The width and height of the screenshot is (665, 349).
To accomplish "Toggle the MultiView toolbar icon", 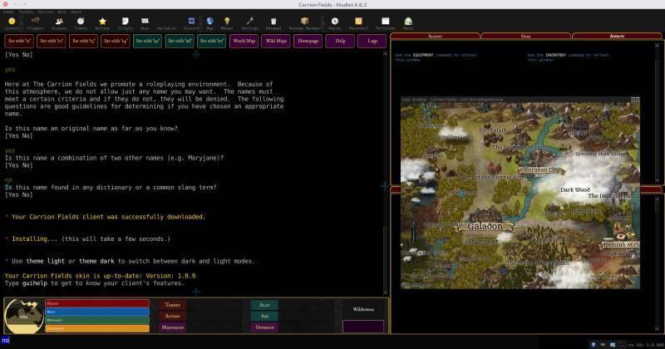I will point(385,22).
